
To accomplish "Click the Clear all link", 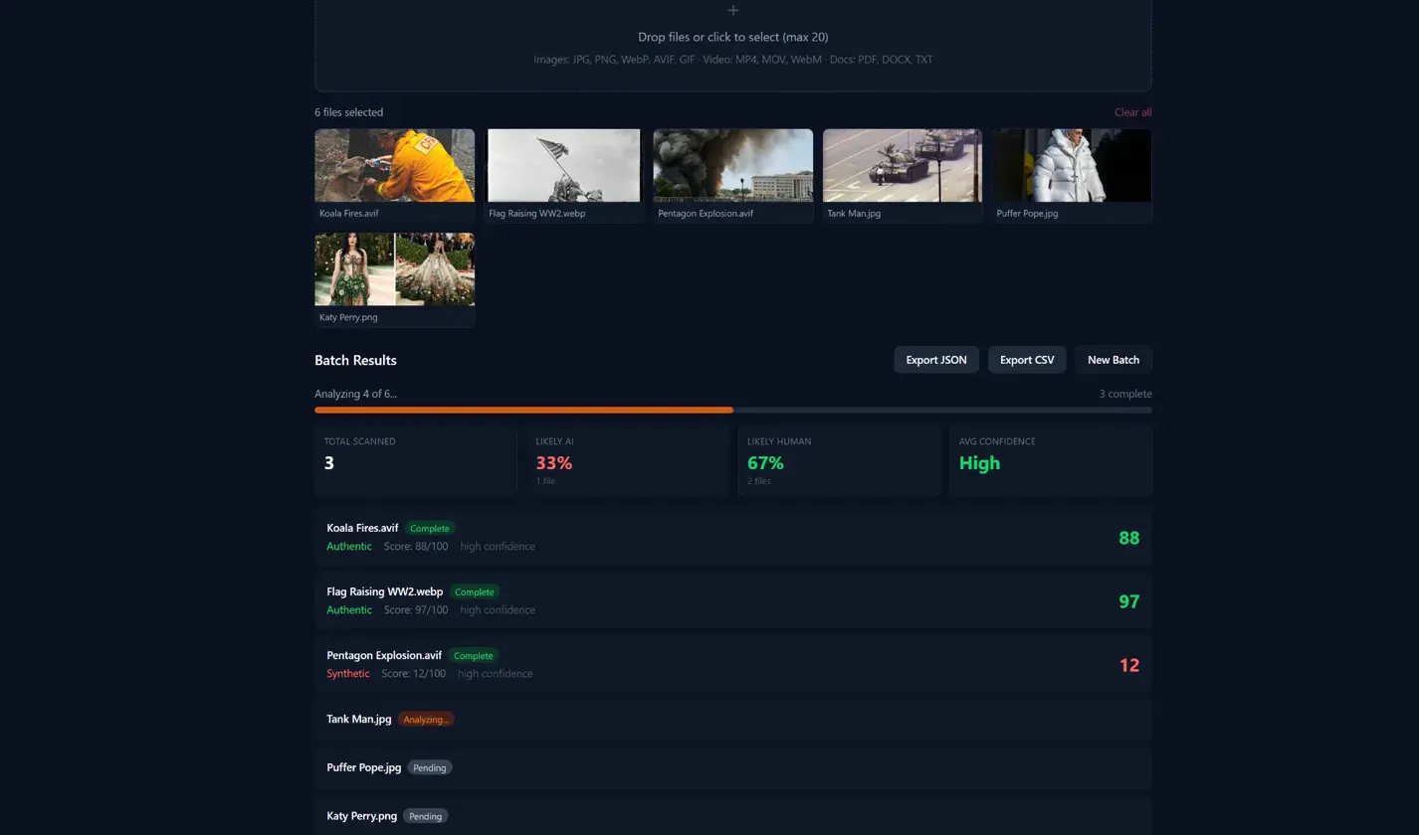I will click(x=1132, y=112).
